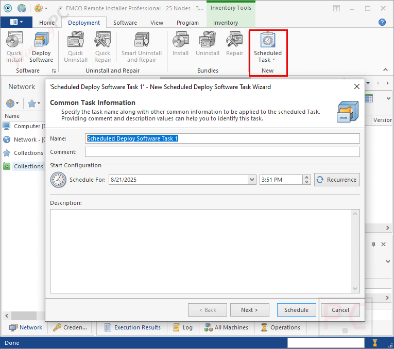Switch to the View ribbon tab
Viewport: 394px width, 349px height.
tap(157, 23)
